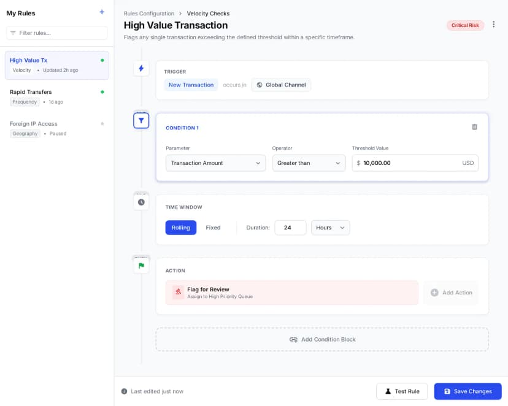Switch time window to Fixed
This screenshot has height=406, width=508.
[x=213, y=228]
